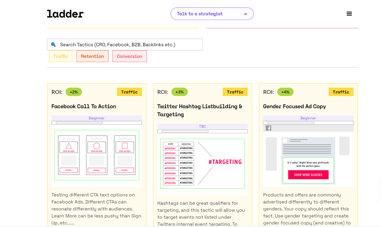Filter by Retention category
Image resolution: width=381 pixels, height=227 pixels.
92,56
